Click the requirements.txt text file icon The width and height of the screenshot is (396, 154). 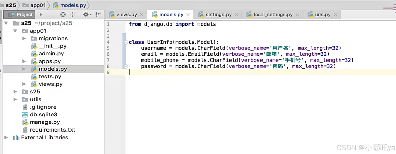[x=25, y=130]
